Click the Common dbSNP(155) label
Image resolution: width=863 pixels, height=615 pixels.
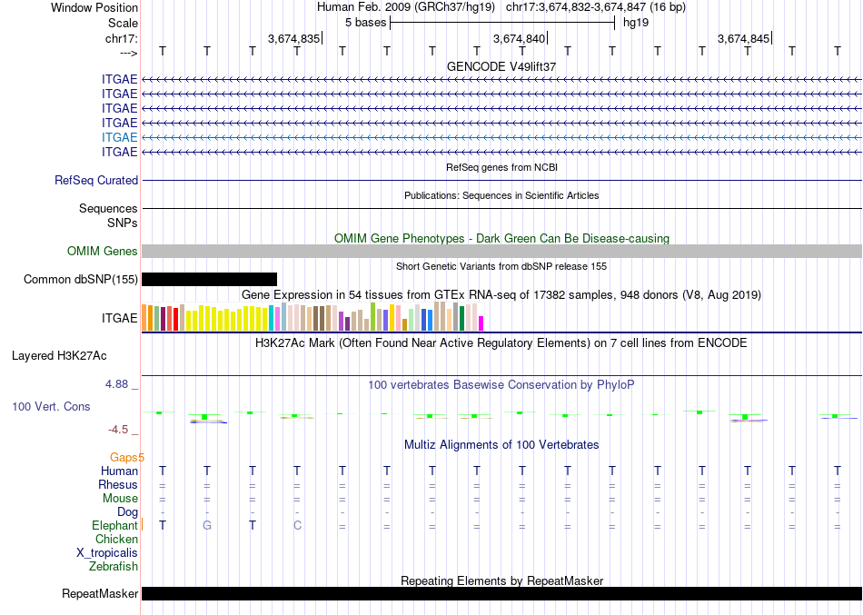click(81, 279)
